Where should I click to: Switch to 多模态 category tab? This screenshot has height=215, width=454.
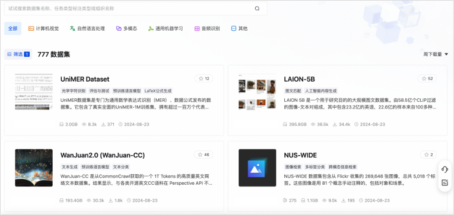(x=126, y=28)
